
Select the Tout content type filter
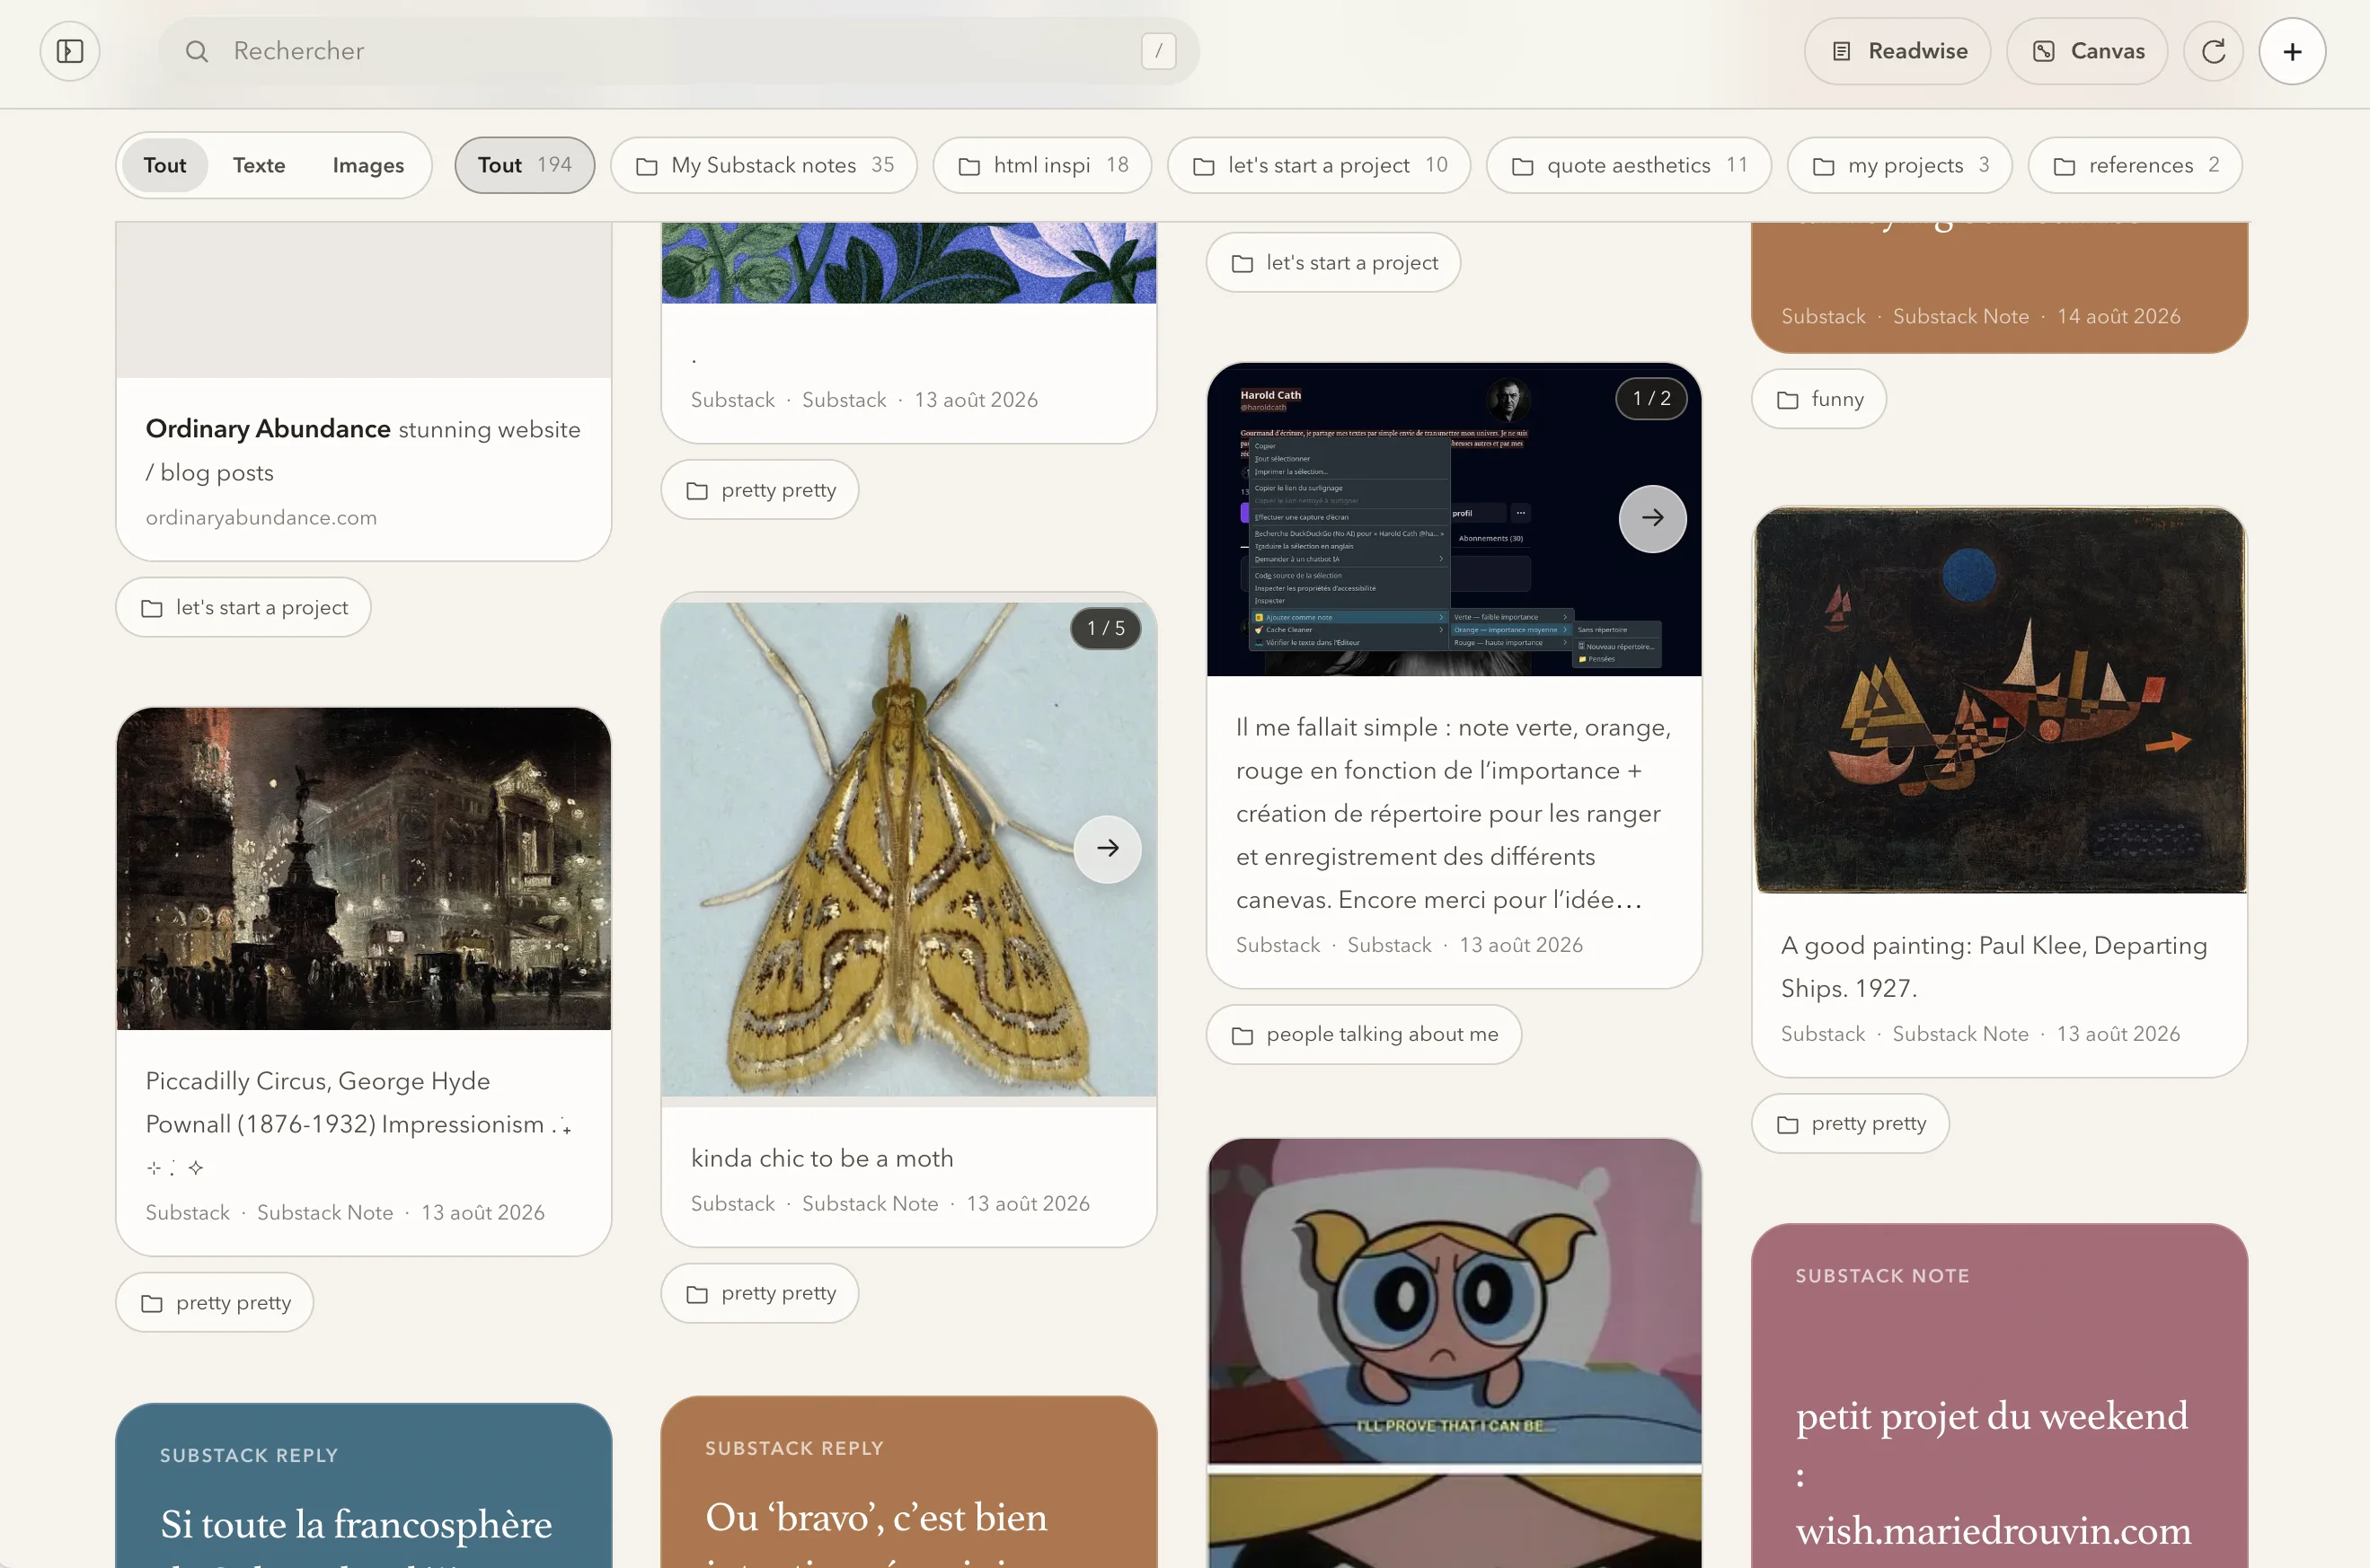click(x=165, y=165)
